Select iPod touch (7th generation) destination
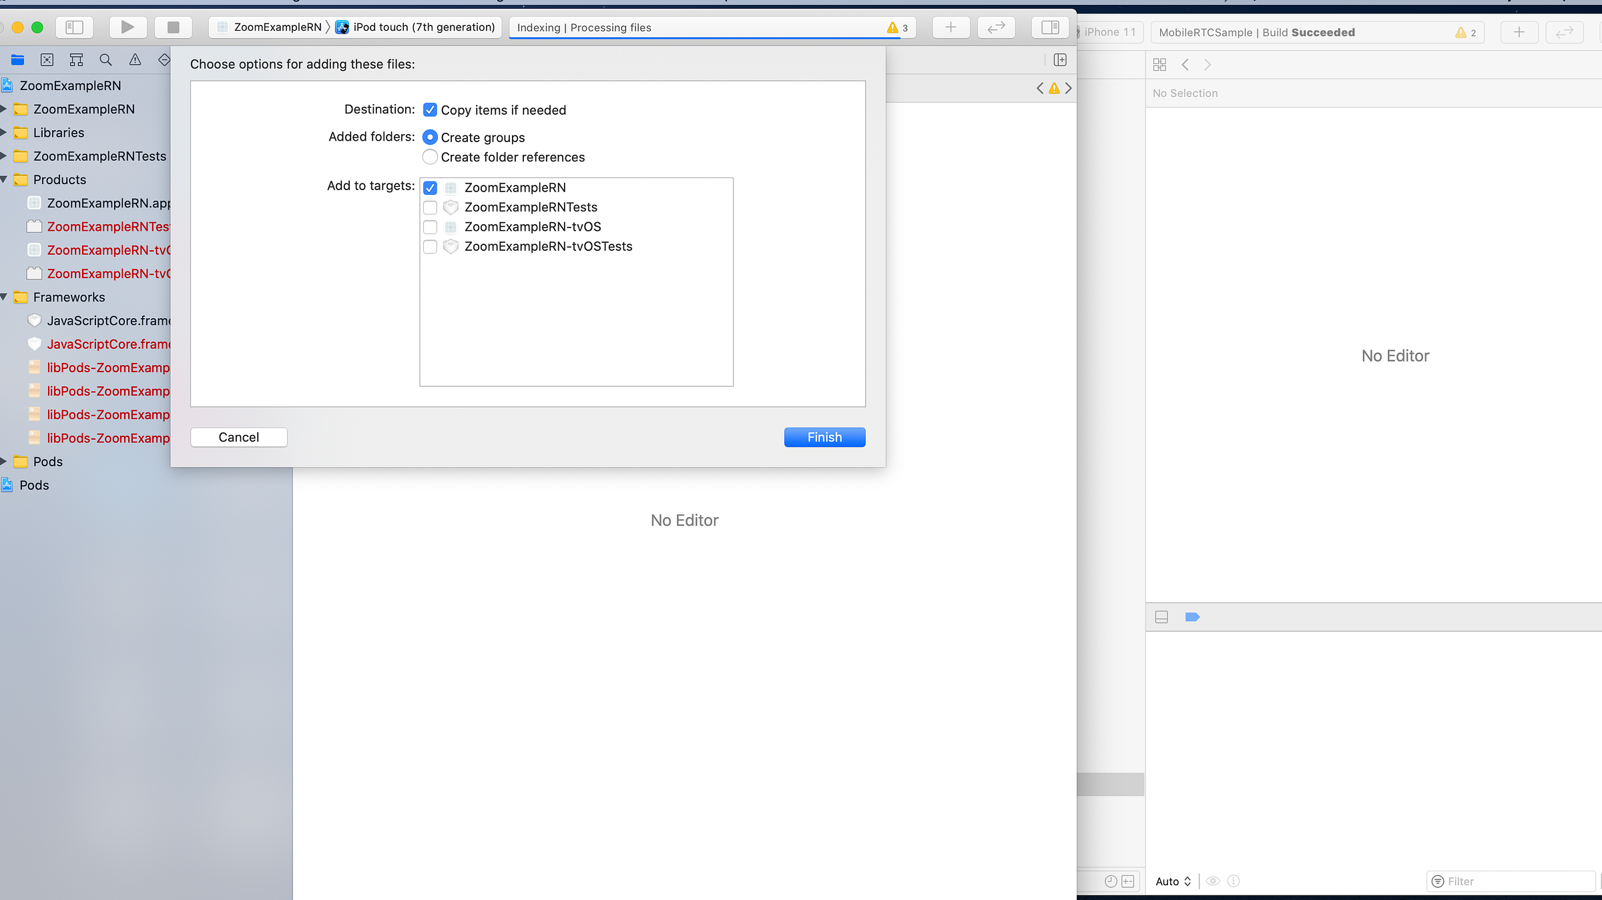This screenshot has height=900, width=1602. [424, 27]
